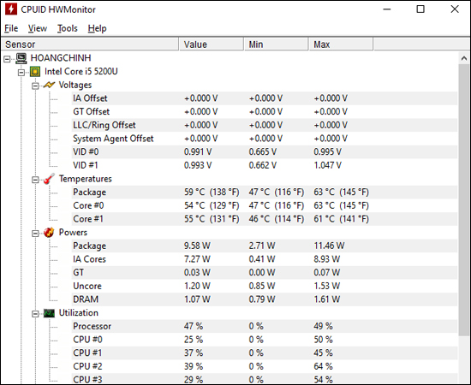Click the Max column header
This screenshot has height=385, width=471.
click(x=341, y=44)
